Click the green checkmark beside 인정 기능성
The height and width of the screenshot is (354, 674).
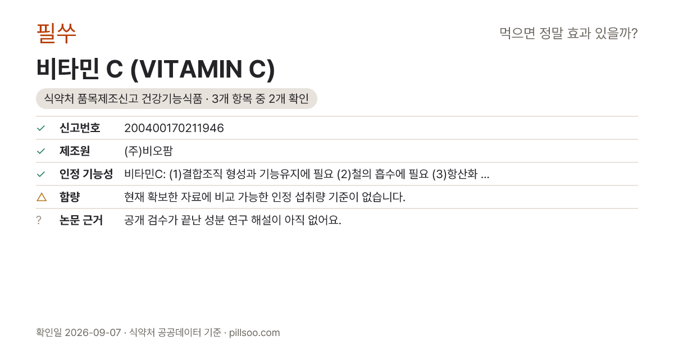point(40,174)
